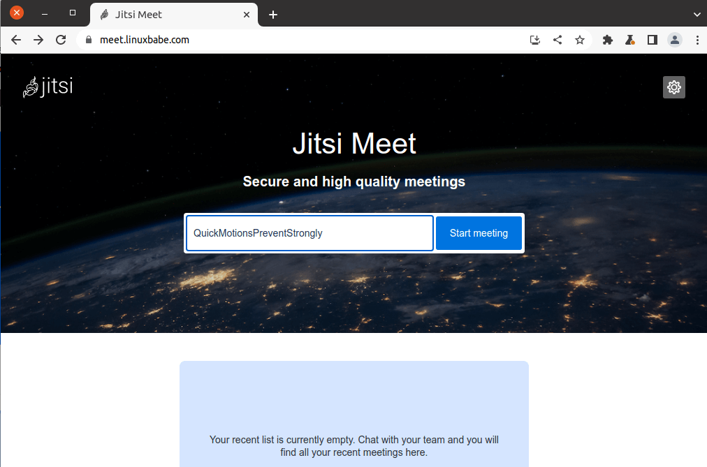The height and width of the screenshot is (467, 707).
Task: Click the share this page icon
Action: click(557, 40)
